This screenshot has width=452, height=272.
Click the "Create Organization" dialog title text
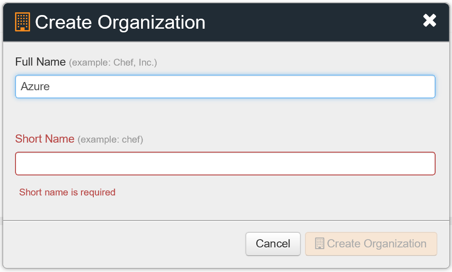click(120, 22)
